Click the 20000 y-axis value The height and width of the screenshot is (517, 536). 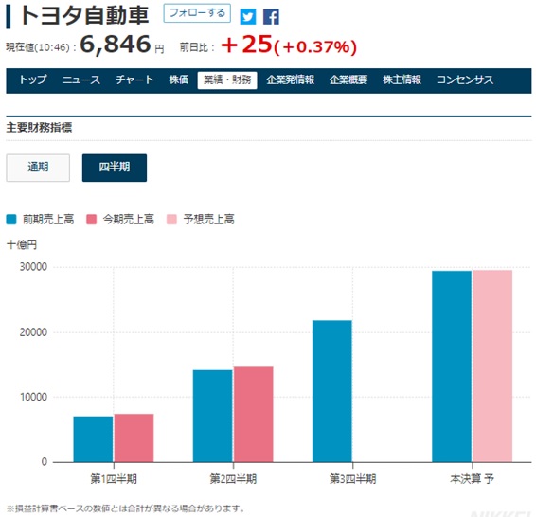click(33, 332)
